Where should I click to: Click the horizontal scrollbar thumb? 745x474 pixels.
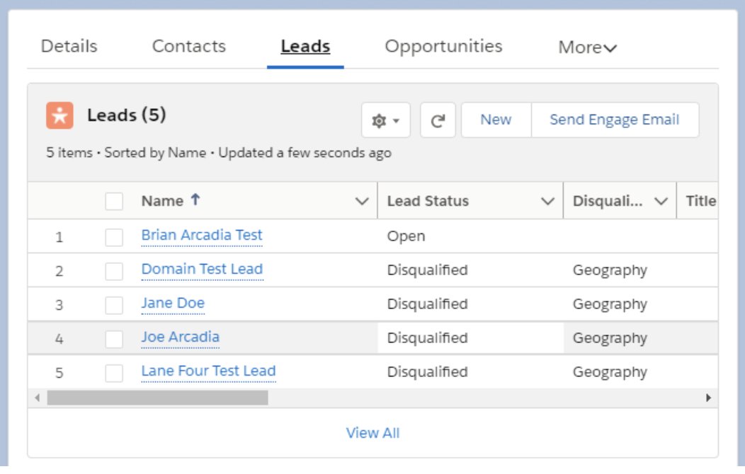click(157, 398)
